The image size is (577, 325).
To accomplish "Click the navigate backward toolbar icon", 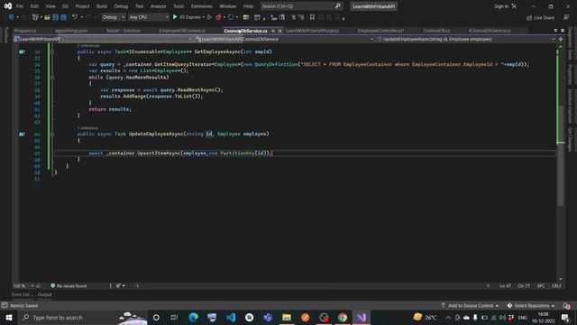I will [x=11, y=17].
